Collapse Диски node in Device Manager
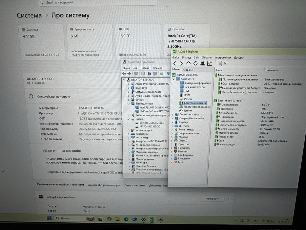 pos(129,119)
